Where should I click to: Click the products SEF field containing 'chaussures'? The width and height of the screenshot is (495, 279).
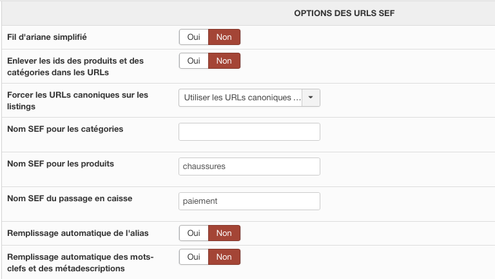(249, 166)
